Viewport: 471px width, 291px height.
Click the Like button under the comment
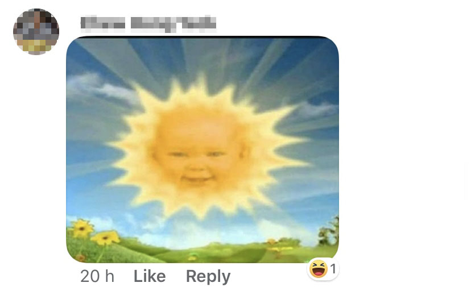click(150, 276)
